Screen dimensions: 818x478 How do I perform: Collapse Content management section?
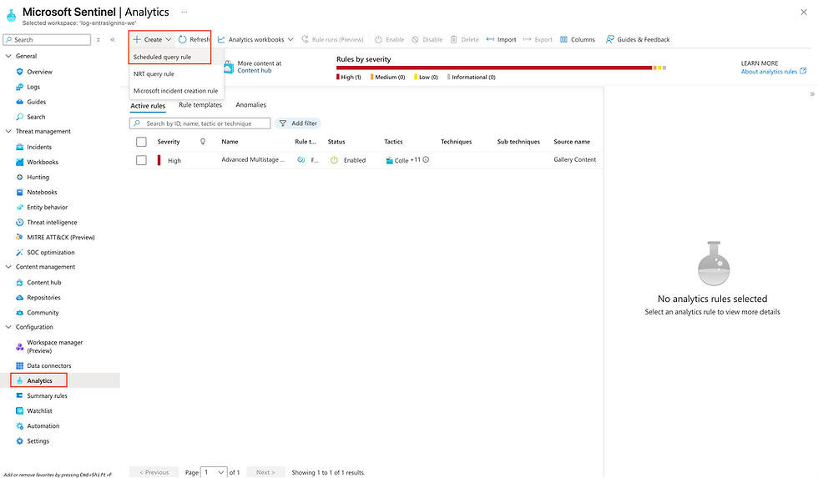pyautogui.click(x=8, y=267)
